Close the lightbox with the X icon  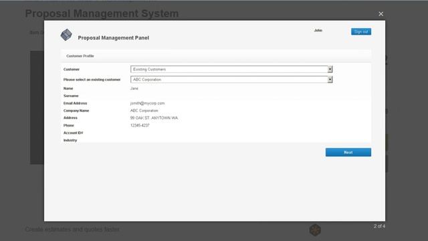[381, 13]
